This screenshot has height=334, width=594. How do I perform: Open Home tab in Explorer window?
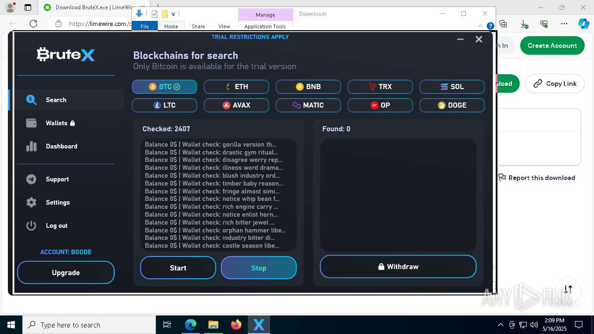(x=171, y=26)
